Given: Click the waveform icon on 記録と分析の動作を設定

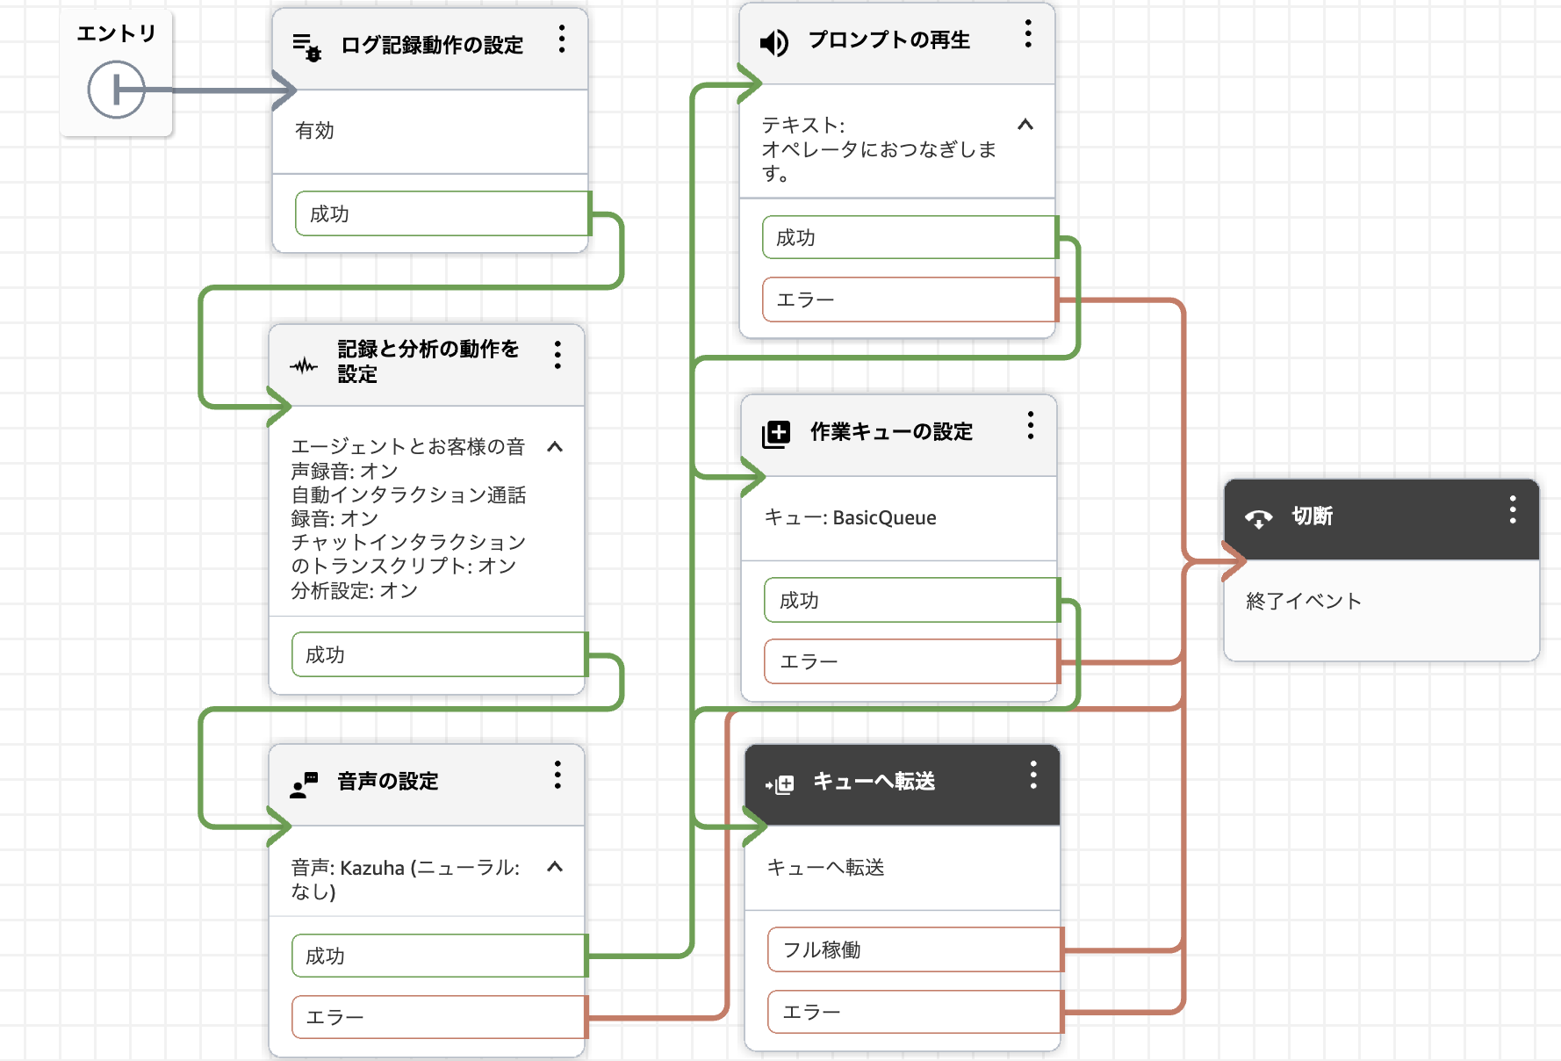Looking at the screenshot, I should point(304,365).
